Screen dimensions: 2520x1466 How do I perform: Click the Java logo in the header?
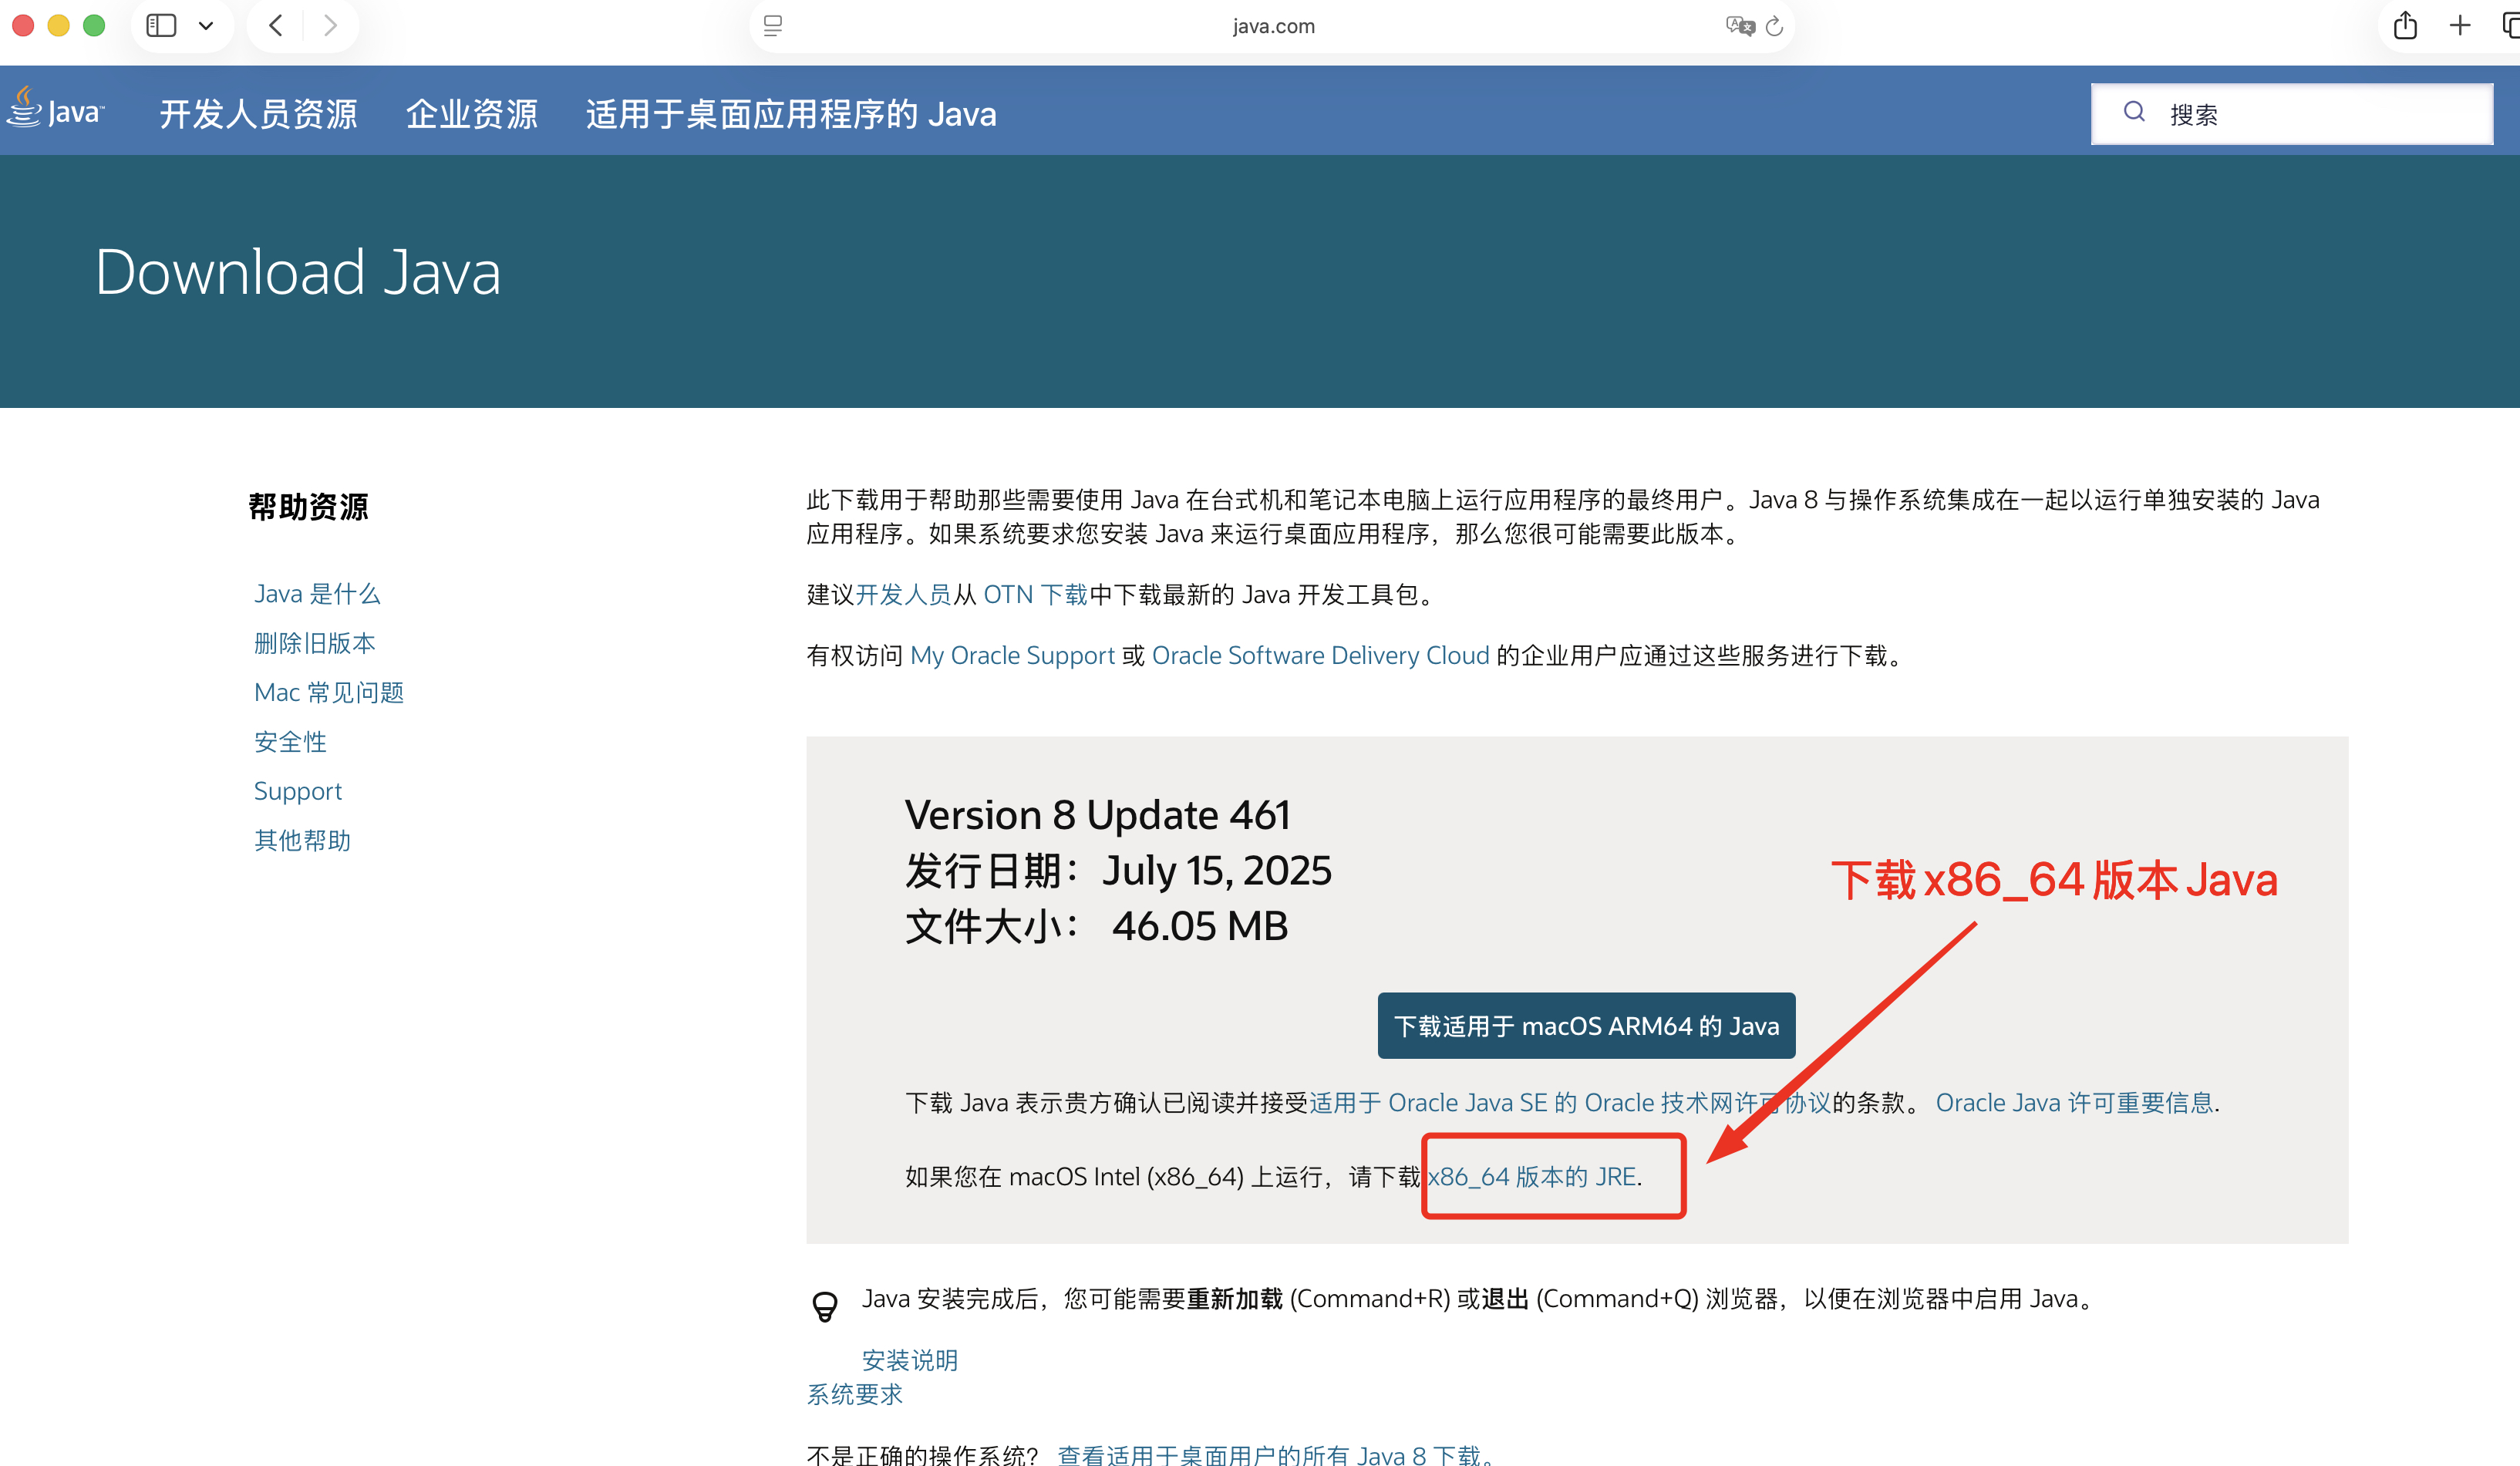[x=55, y=109]
